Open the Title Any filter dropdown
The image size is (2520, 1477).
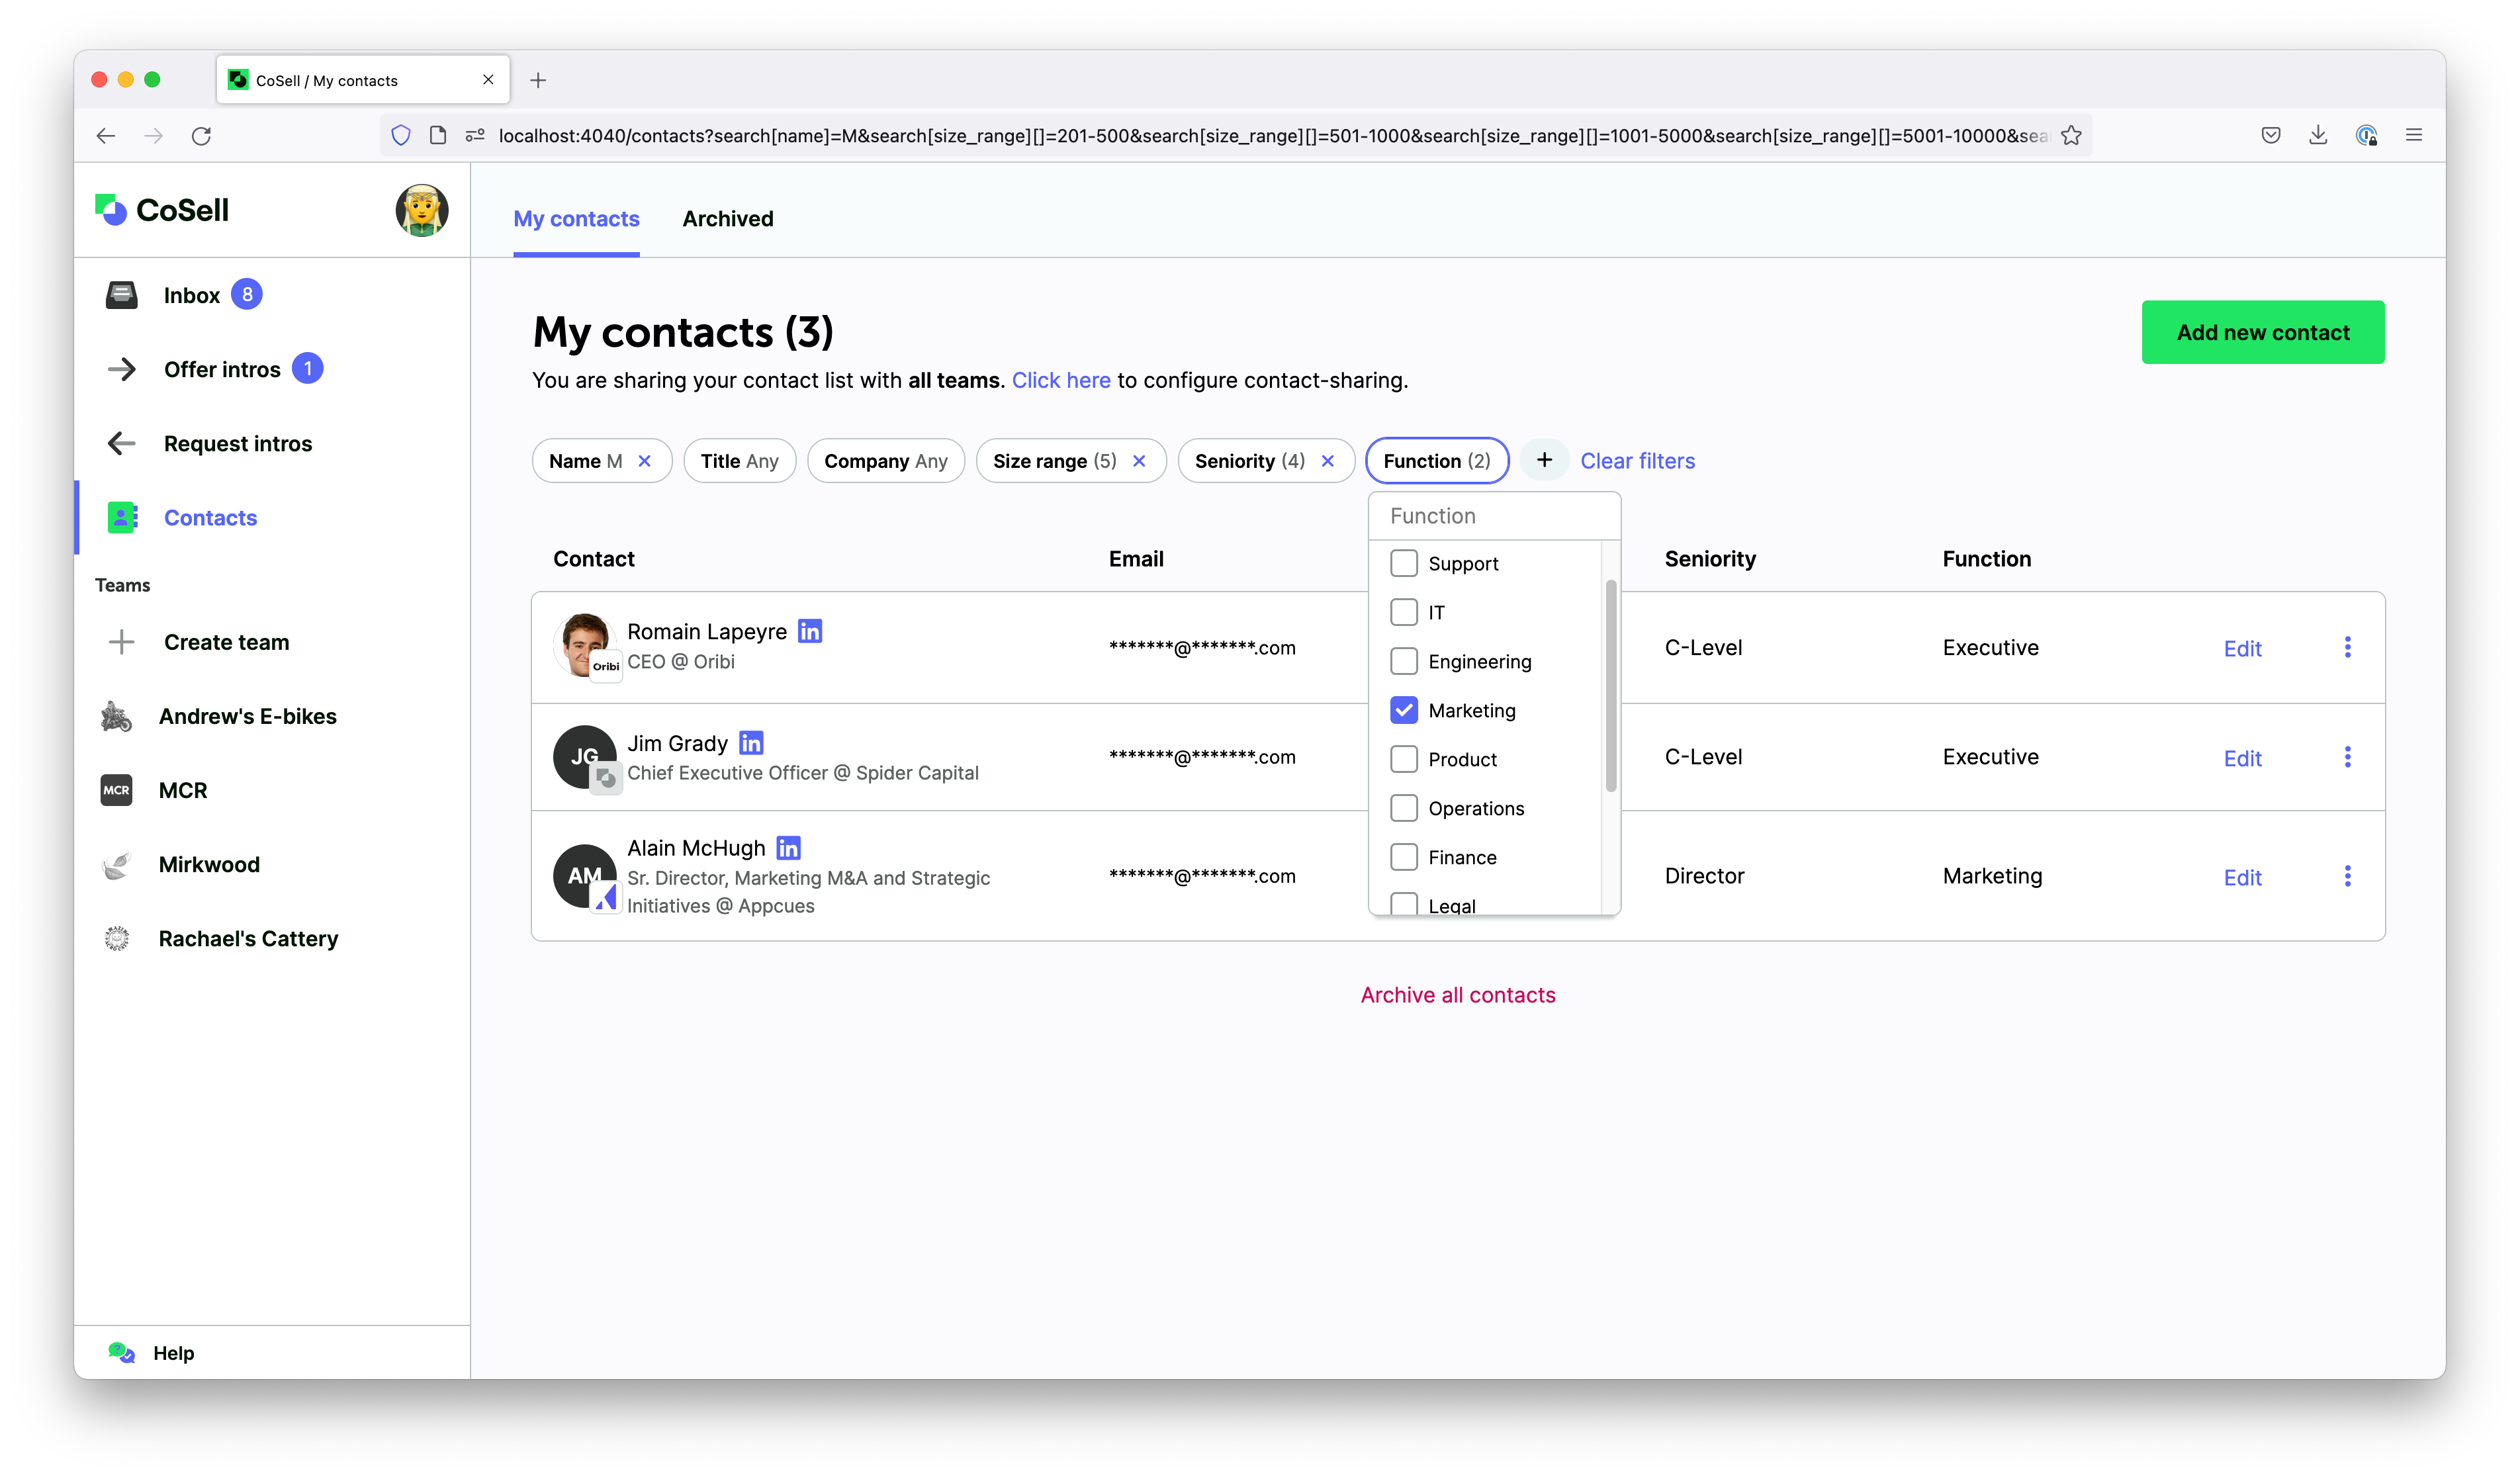coord(739,461)
